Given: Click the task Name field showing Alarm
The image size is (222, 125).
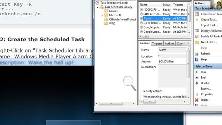Looking at the screenshot, I should [x=172, y=50].
